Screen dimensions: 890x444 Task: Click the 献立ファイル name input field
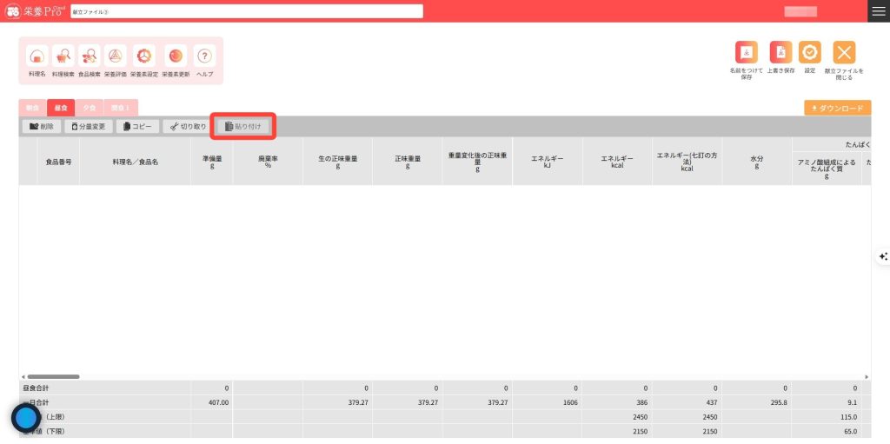click(x=246, y=11)
